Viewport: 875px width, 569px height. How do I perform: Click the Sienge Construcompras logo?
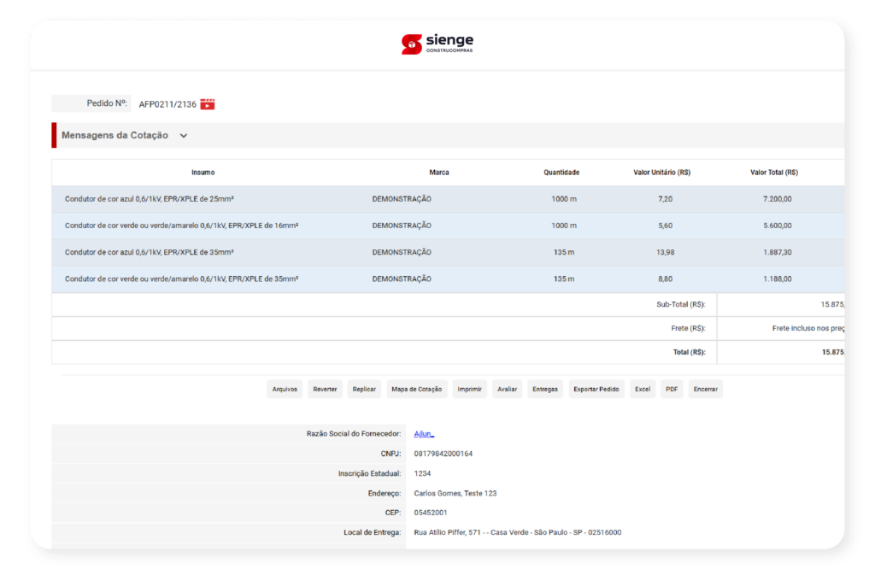point(437,44)
